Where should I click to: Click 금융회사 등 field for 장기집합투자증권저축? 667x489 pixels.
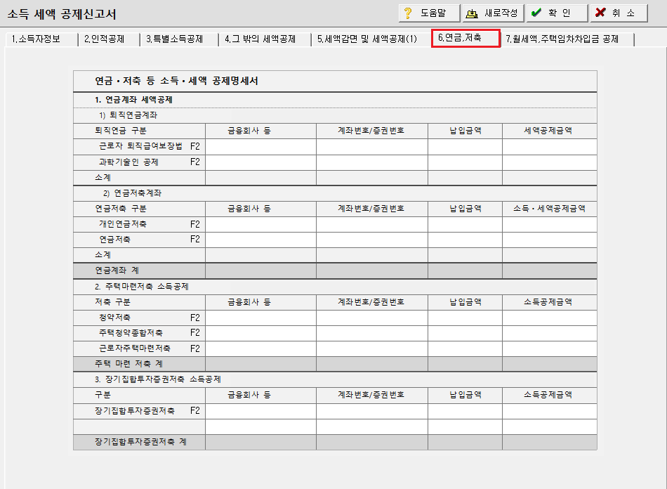pos(260,411)
